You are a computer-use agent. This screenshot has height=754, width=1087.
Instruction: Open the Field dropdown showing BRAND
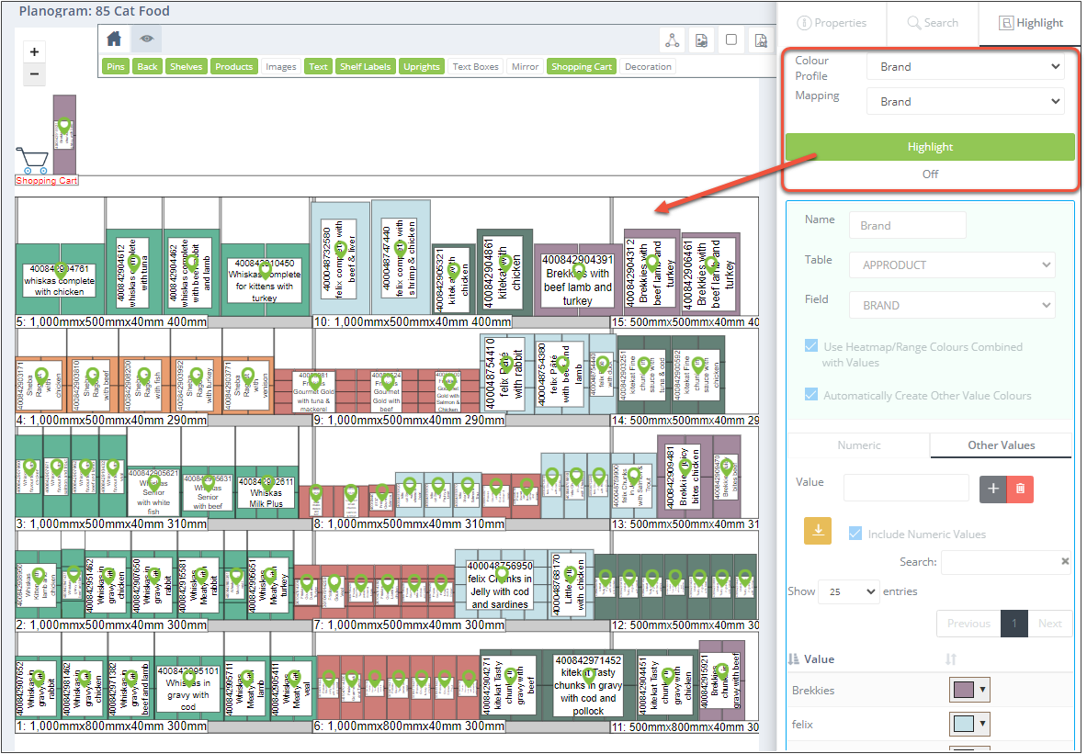click(952, 305)
